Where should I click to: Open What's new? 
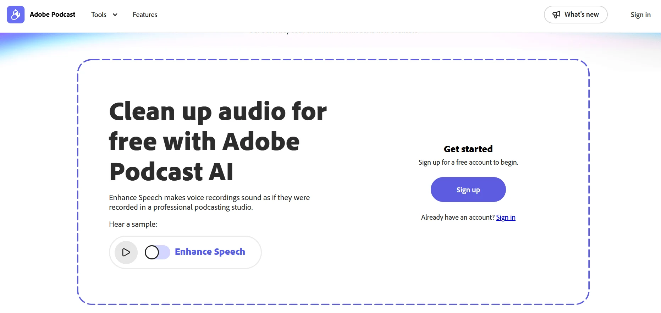point(575,15)
